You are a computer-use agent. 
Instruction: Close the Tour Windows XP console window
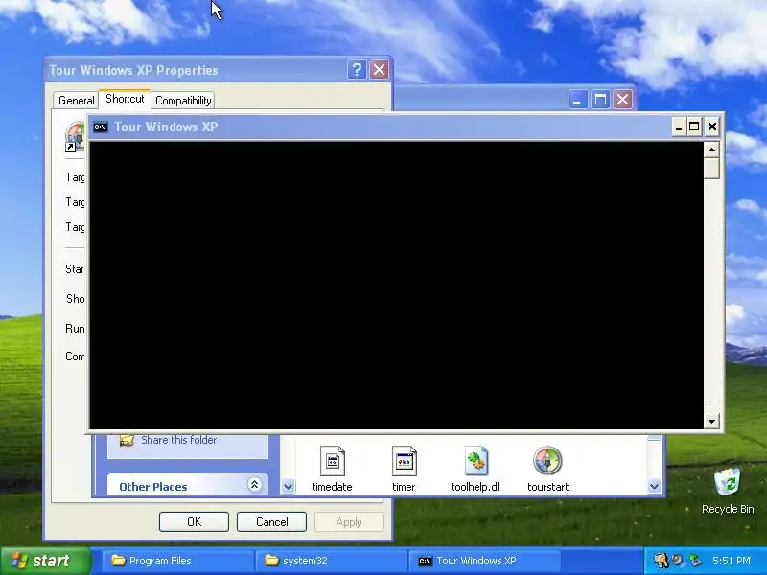[x=712, y=127]
